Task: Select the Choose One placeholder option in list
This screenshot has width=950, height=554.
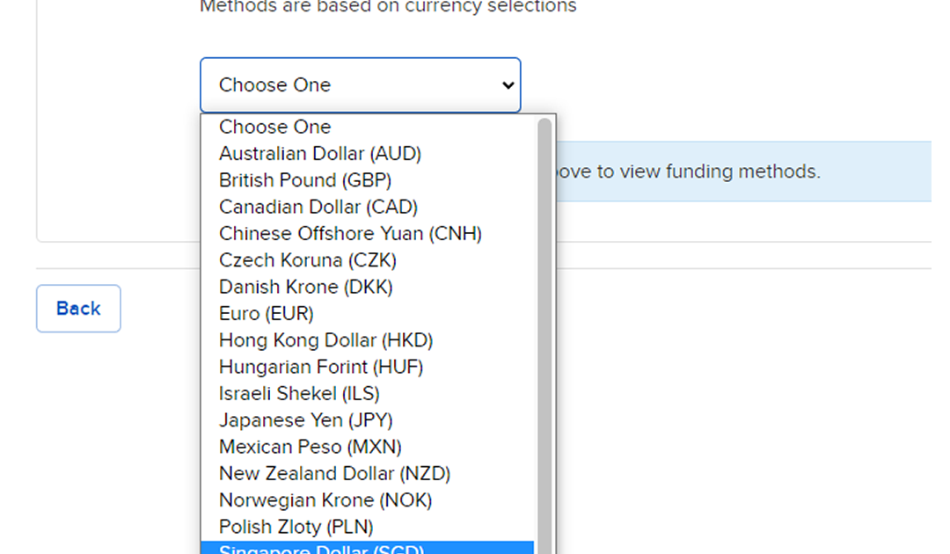Action: [x=275, y=127]
